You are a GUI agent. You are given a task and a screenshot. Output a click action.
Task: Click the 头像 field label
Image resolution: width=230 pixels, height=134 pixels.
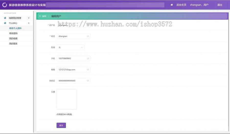pos(53,92)
